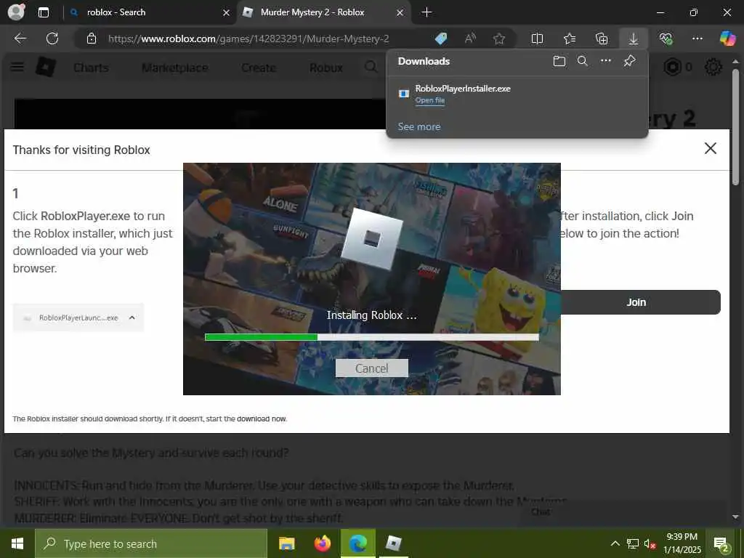Open Edge Settings and more menu

coord(697,39)
